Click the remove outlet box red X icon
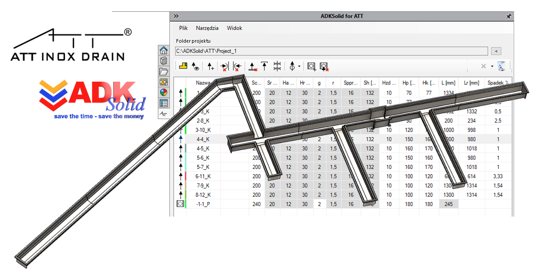The width and height of the screenshot is (540, 277). pyautogui.click(x=324, y=67)
